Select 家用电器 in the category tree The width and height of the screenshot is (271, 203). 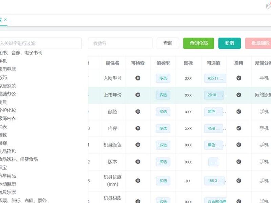click(x=8, y=69)
